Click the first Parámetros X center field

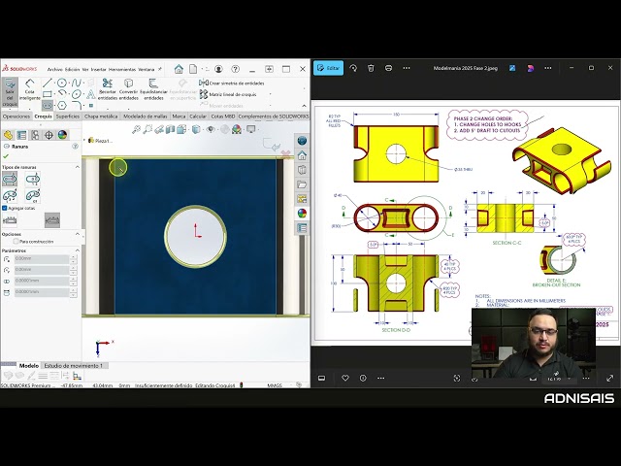[42, 259]
